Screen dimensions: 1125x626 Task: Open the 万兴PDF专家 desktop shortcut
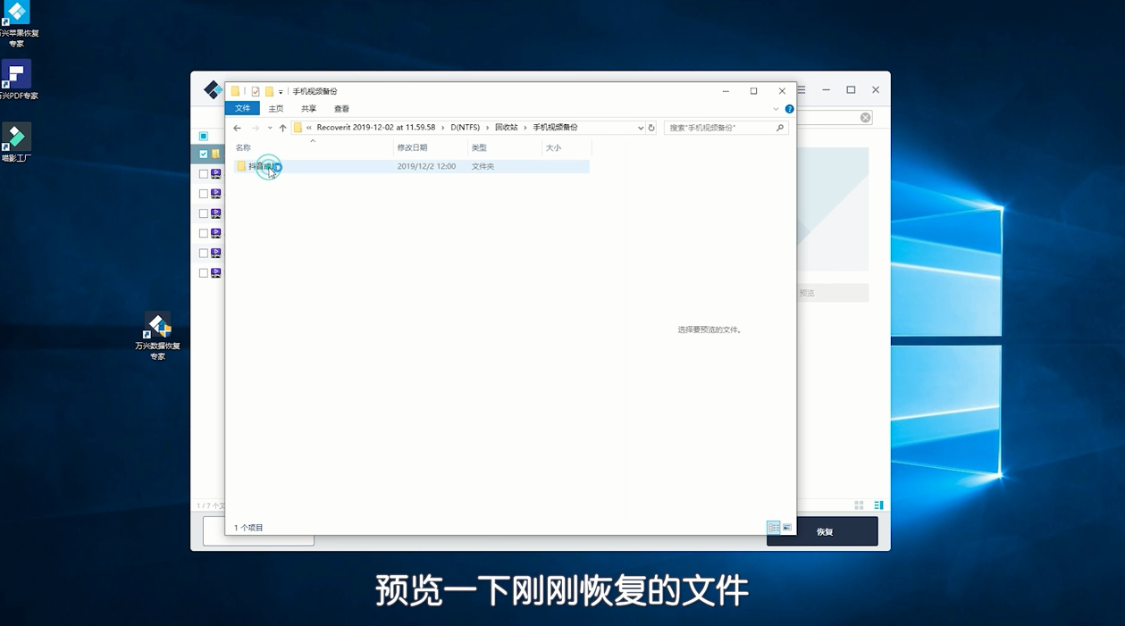[x=17, y=80]
